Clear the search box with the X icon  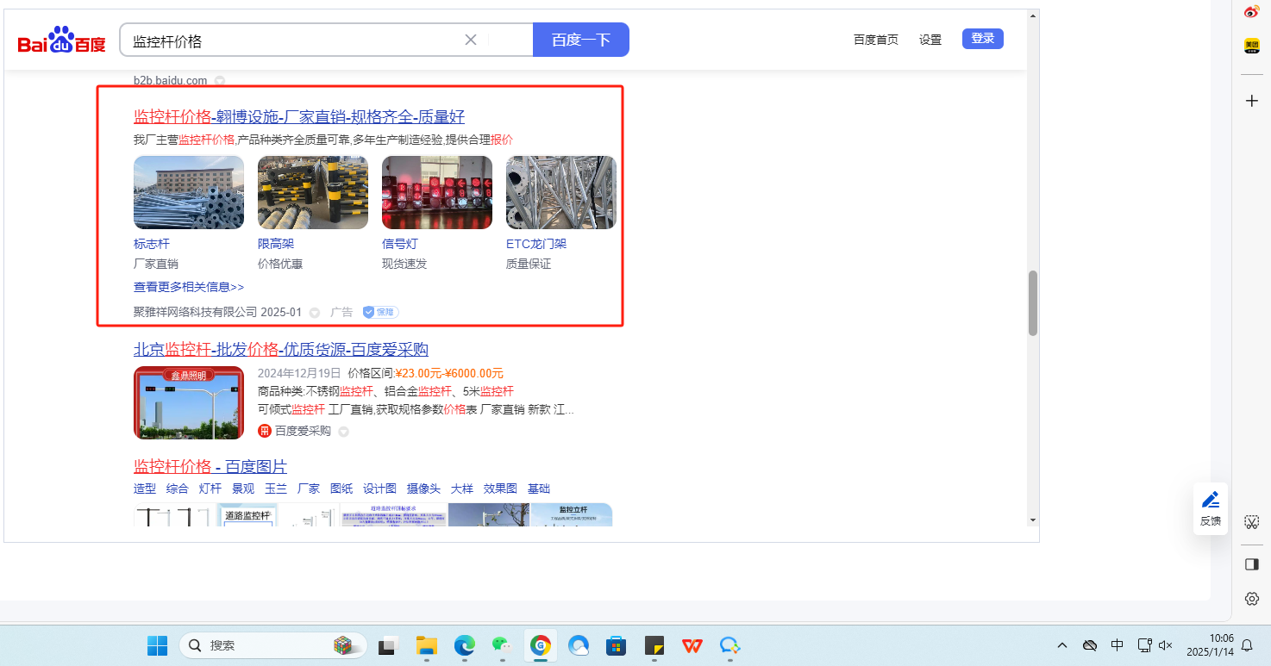tap(471, 40)
